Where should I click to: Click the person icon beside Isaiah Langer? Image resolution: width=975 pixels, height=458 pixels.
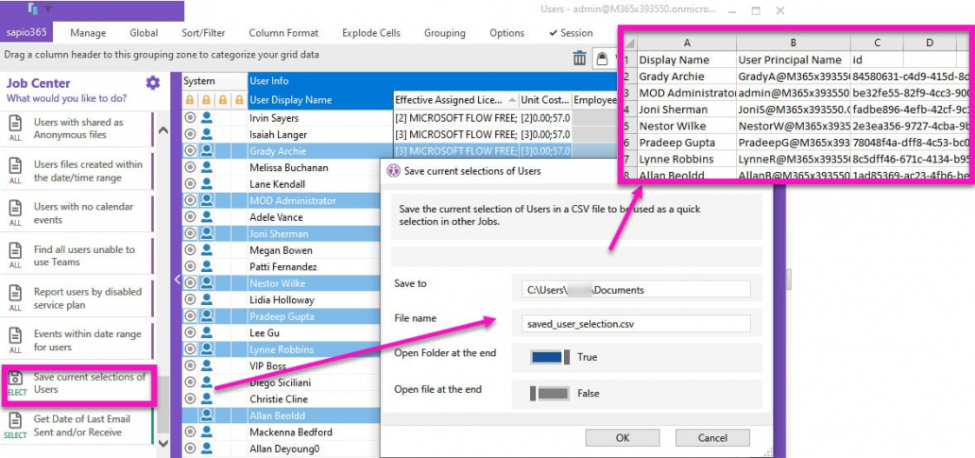pos(207,134)
